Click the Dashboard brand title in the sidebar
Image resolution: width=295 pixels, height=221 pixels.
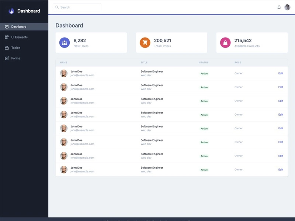29,11
